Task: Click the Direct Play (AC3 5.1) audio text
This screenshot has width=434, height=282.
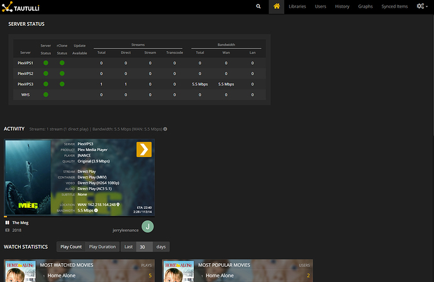Action: coord(94,189)
